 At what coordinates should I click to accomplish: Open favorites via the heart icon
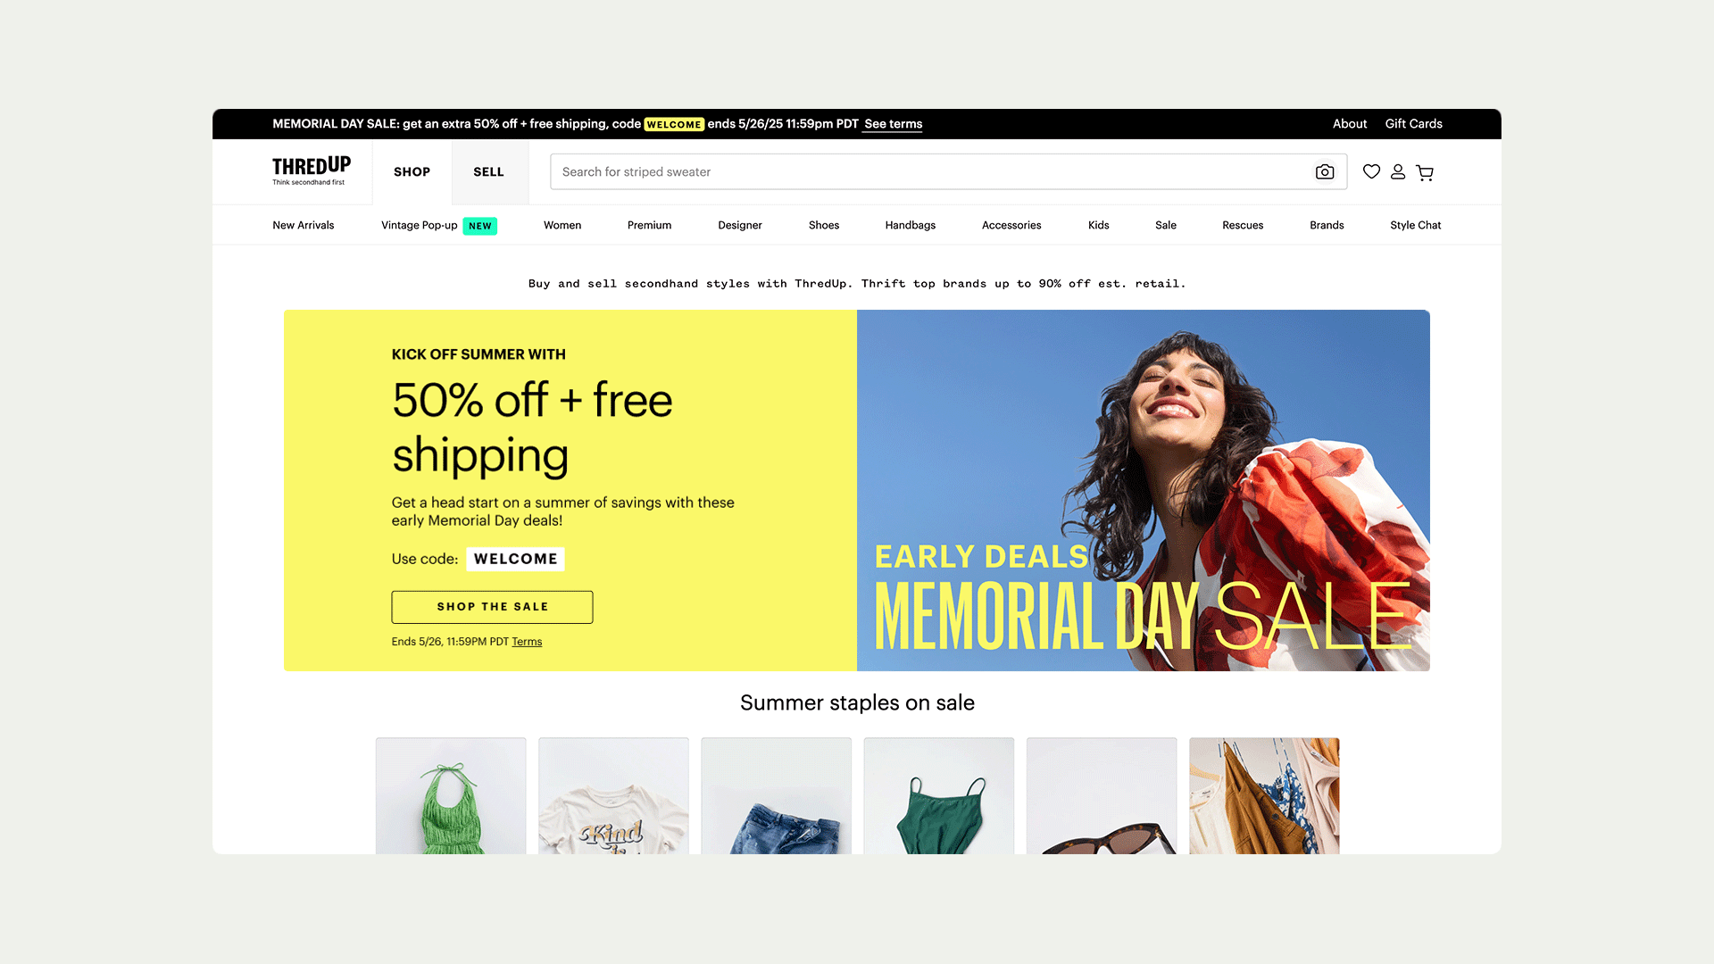tap(1372, 171)
